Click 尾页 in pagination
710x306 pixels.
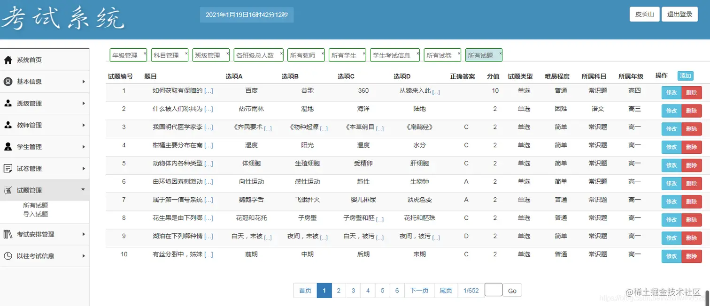click(x=446, y=291)
